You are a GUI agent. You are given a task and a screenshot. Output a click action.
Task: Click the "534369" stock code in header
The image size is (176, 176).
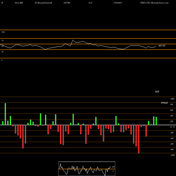coord(118,3)
